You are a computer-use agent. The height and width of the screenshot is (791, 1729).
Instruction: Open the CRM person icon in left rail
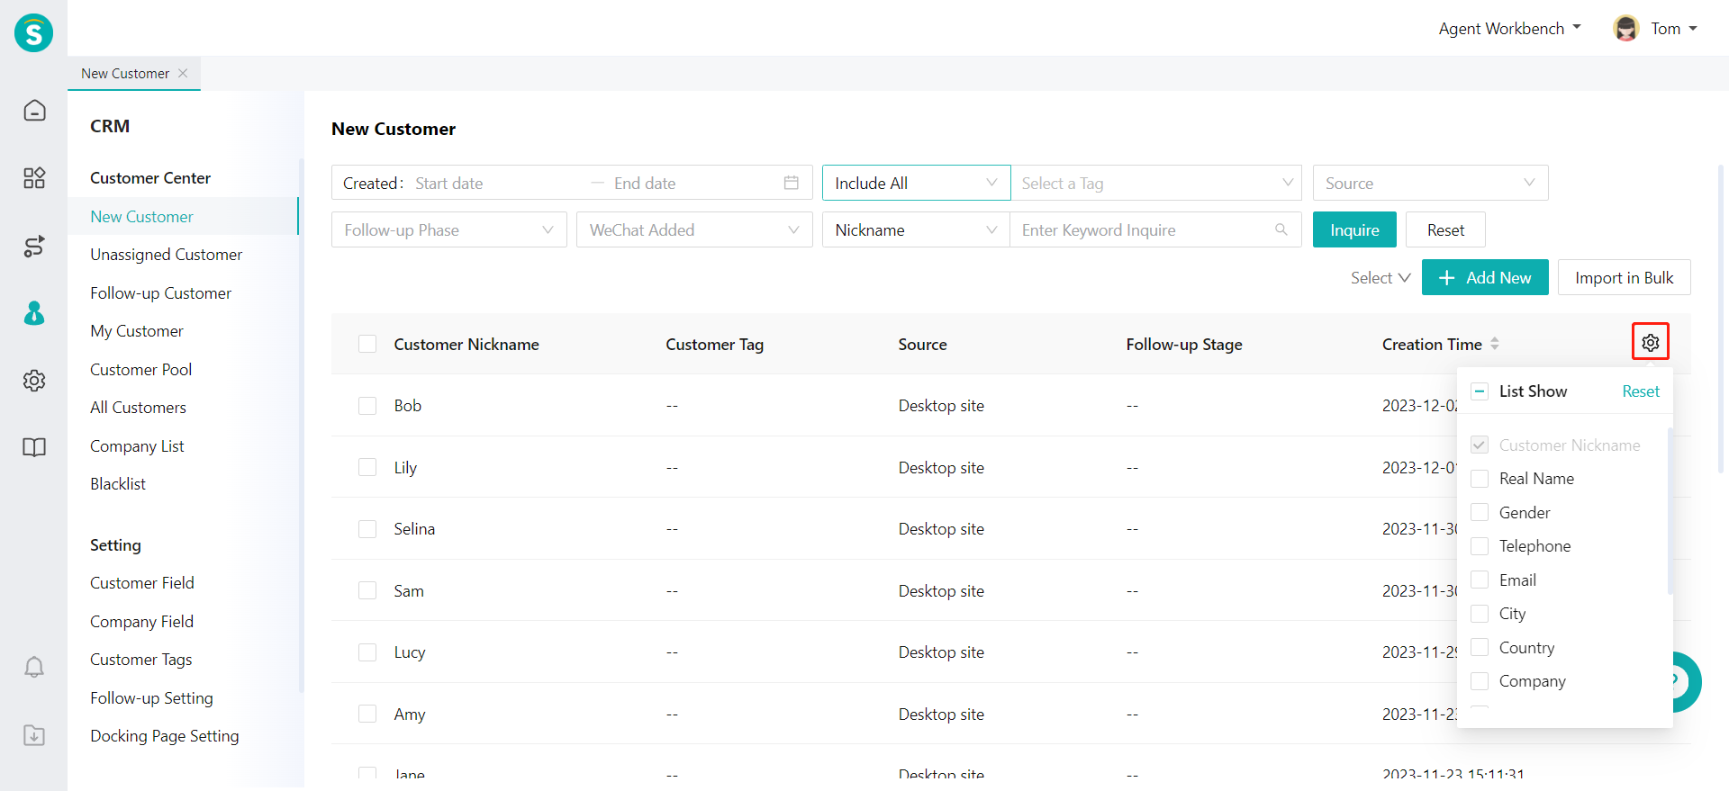pyautogui.click(x=34, y=313)
